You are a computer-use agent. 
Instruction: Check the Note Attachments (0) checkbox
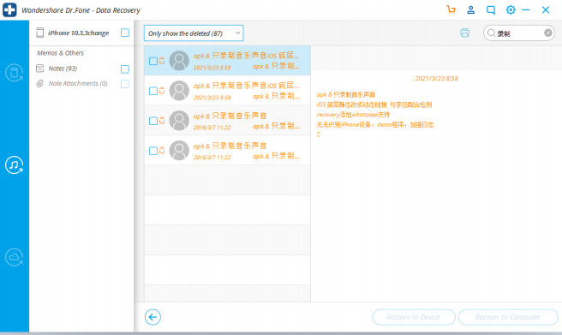125,84
